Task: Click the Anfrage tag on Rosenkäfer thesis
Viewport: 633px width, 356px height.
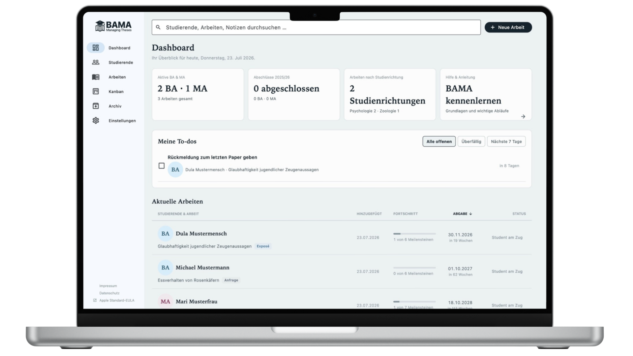Action: click(x=231, y=280)
